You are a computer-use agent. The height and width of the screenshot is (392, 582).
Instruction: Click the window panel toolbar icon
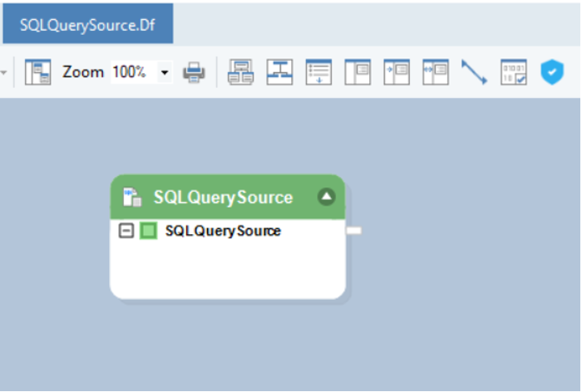click(358, 72)
